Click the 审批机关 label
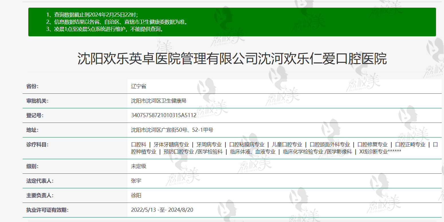Viewport: 444px width, 222px height. coord(38,101)
